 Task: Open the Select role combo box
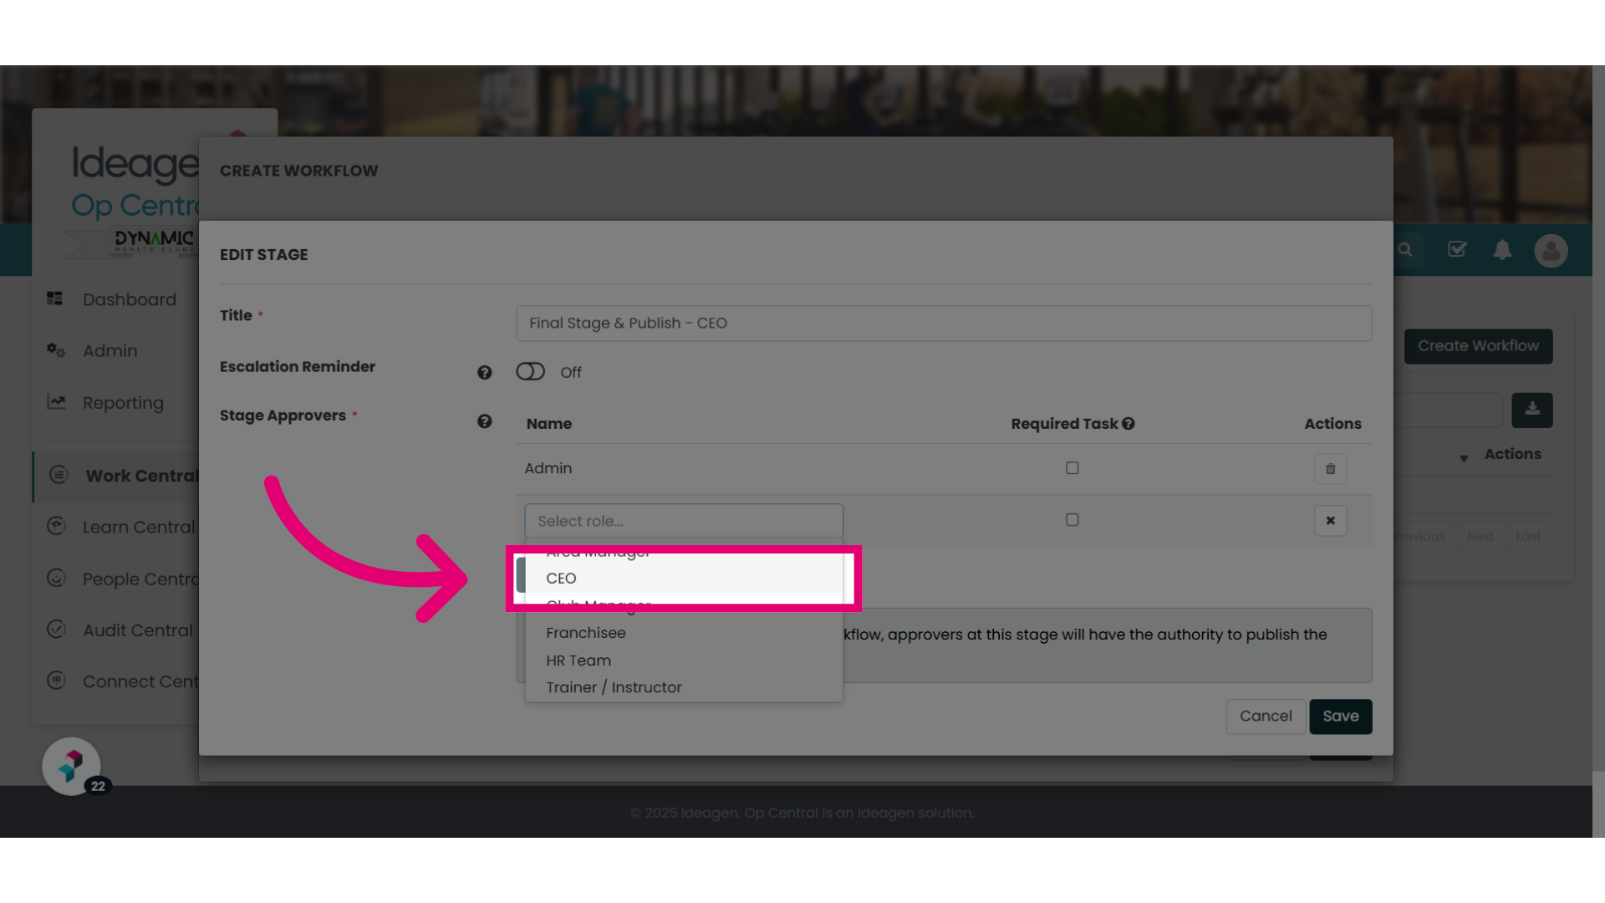[x=683, y=521]
